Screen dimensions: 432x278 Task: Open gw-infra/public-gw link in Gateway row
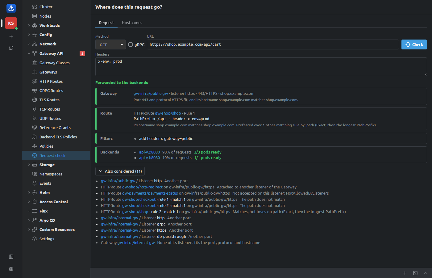point(151,93)
